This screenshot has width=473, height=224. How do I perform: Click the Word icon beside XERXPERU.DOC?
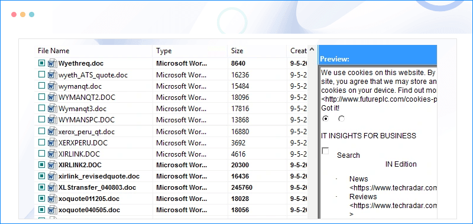[x=53, y=142]
